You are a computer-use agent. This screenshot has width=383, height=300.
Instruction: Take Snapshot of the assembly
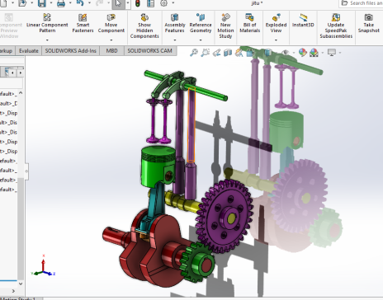point(369,23)
